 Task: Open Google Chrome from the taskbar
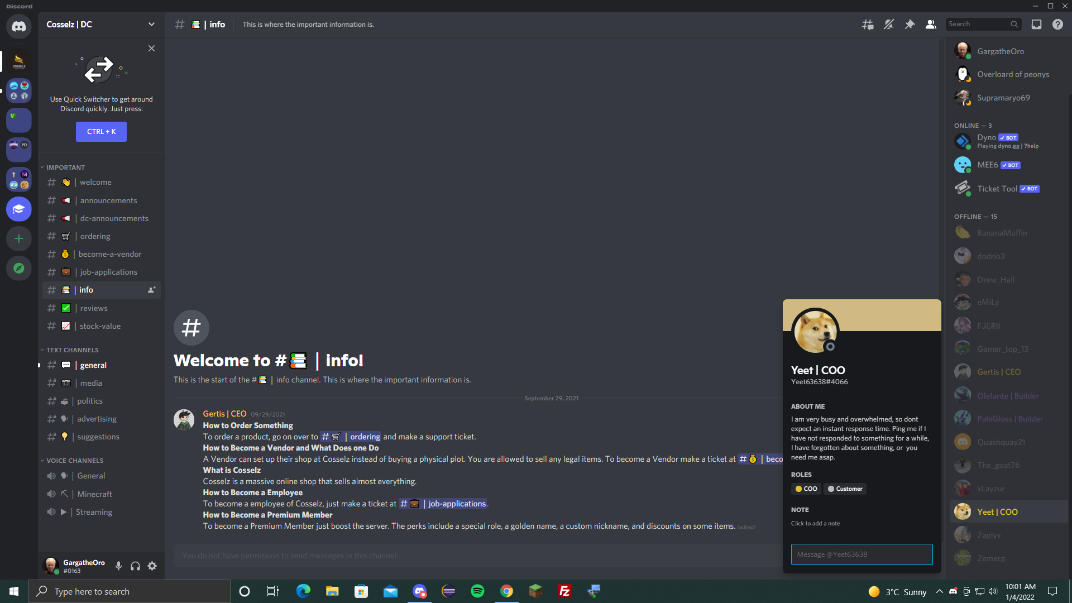pyautogui.click(x=506, y=591)
